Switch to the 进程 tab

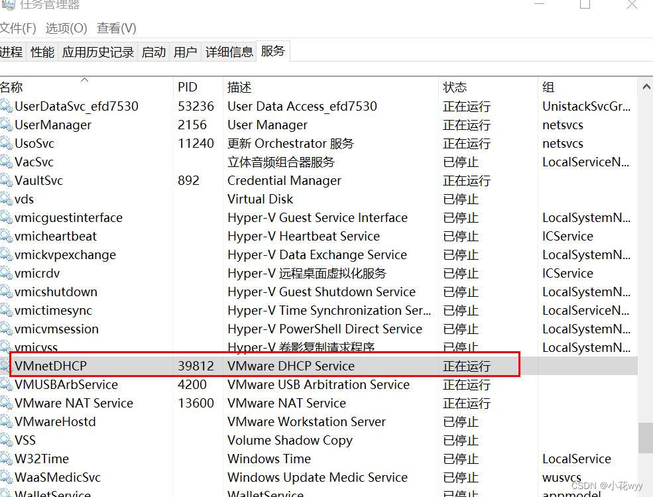[12, 51]
